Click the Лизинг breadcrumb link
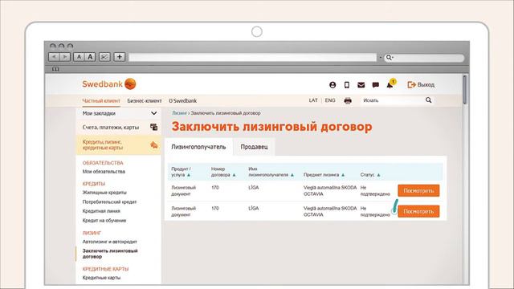 coord(179,113)
